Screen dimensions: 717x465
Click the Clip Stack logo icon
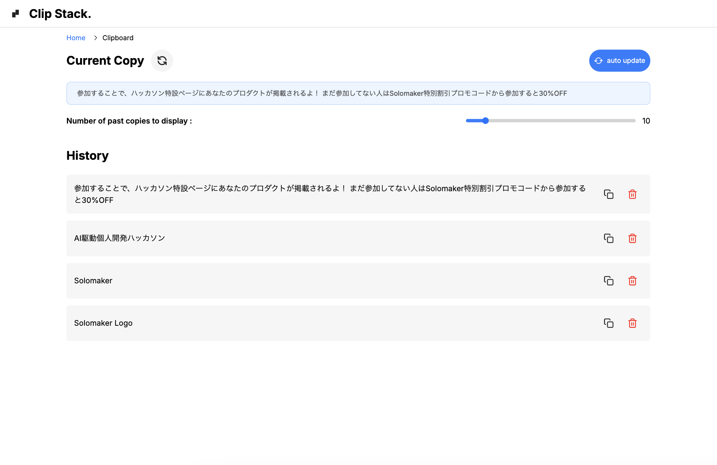click(x=15, y=14)
